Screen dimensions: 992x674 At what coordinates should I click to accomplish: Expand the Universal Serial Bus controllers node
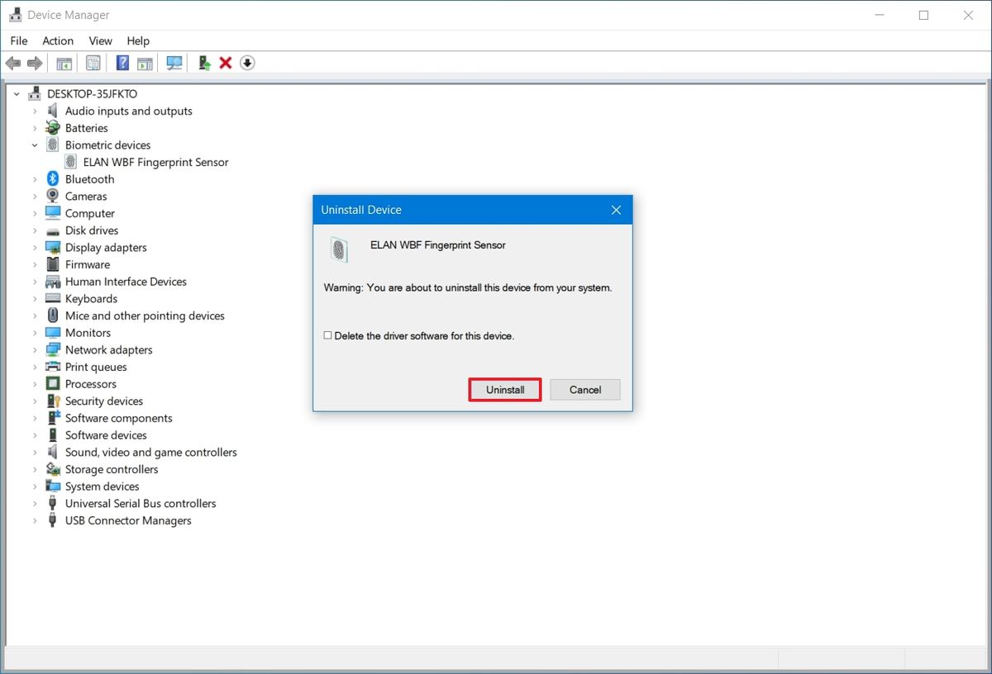[x=35, y=503]
